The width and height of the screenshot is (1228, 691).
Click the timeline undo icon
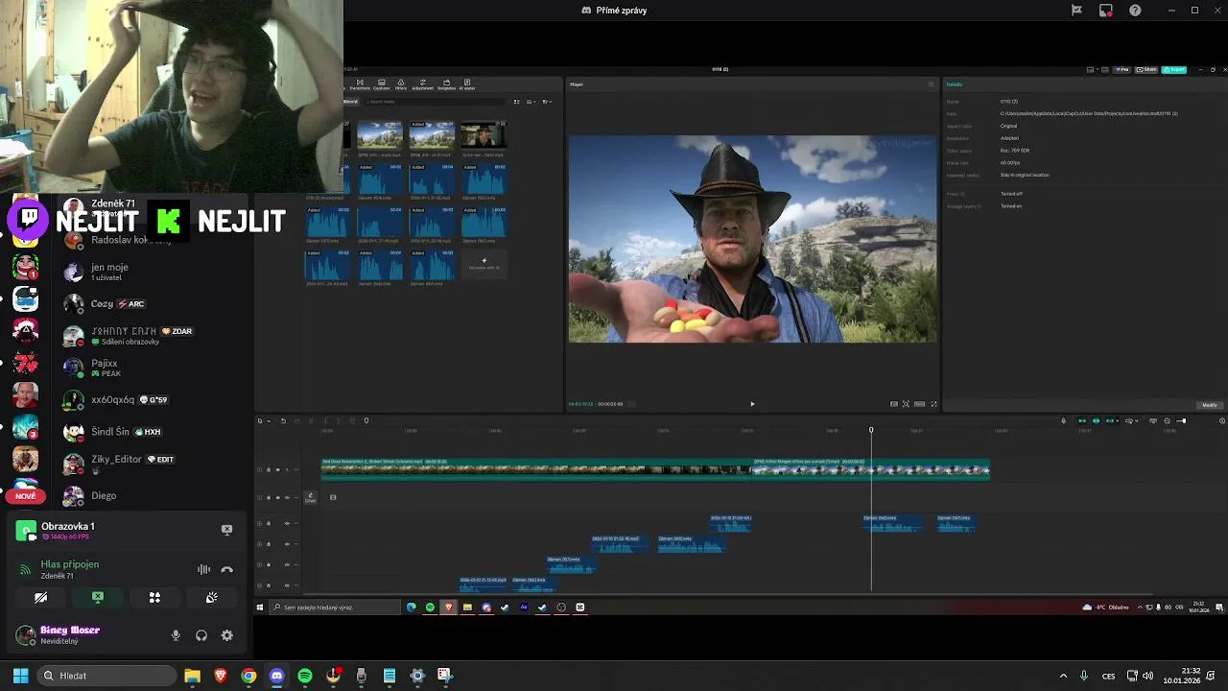tap(283, 420)
